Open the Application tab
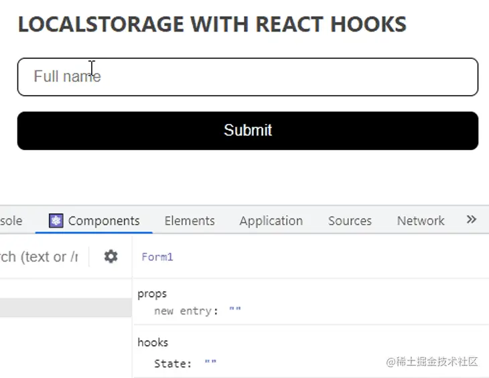Screen dimensions: 489x378 (271, 220)
